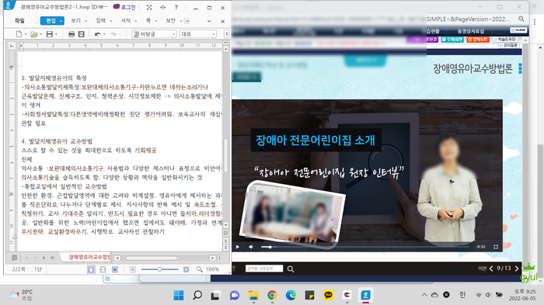Viewport: 544px width, 305px height.
Task: Expand the open file arrow dropdown
Action: (x=41, y=34)
